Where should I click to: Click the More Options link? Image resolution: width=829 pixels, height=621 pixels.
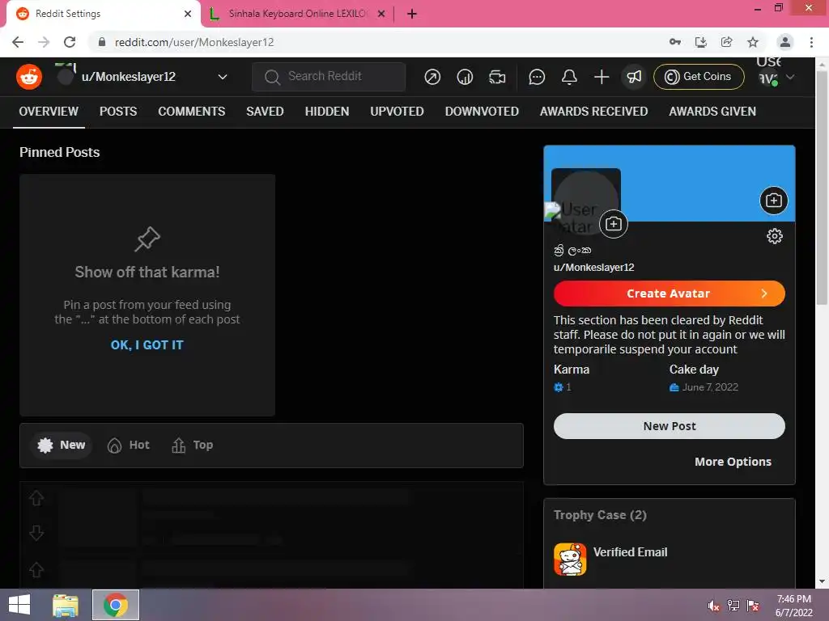(x=733, y=462)
